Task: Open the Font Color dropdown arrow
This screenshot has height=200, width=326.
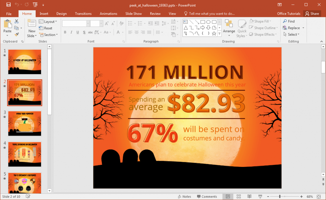Action: tap(123, 33)
